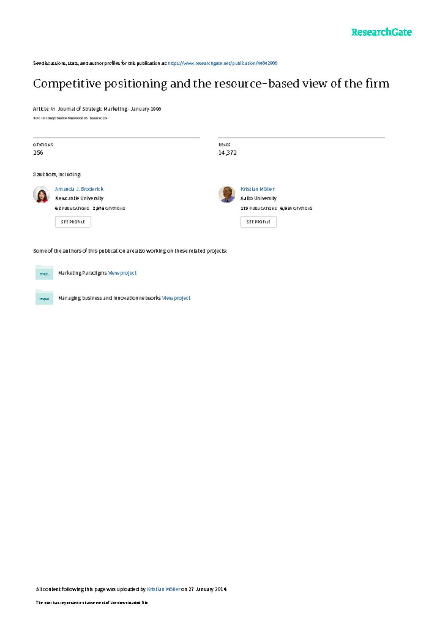Click Amanda J. Broderick's profile photo
437x618 pixels.
point(41,194)
